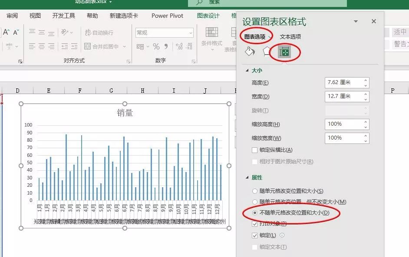Screen dimensions: 409x257
Task: Click the increase font size icon
Action: tap(6, 32)
